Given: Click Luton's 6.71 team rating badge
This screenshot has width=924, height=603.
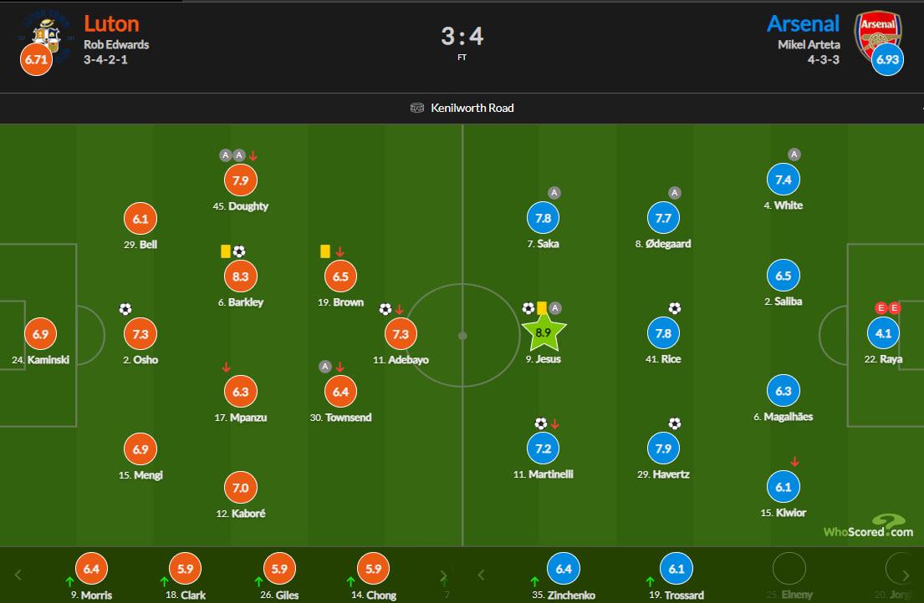Looking at the screenshot, I should (x=36, y=60).
